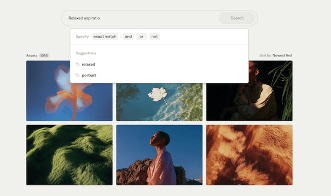
Task: Open the green grassy hills thumbnail
Action: pos(70,155)
